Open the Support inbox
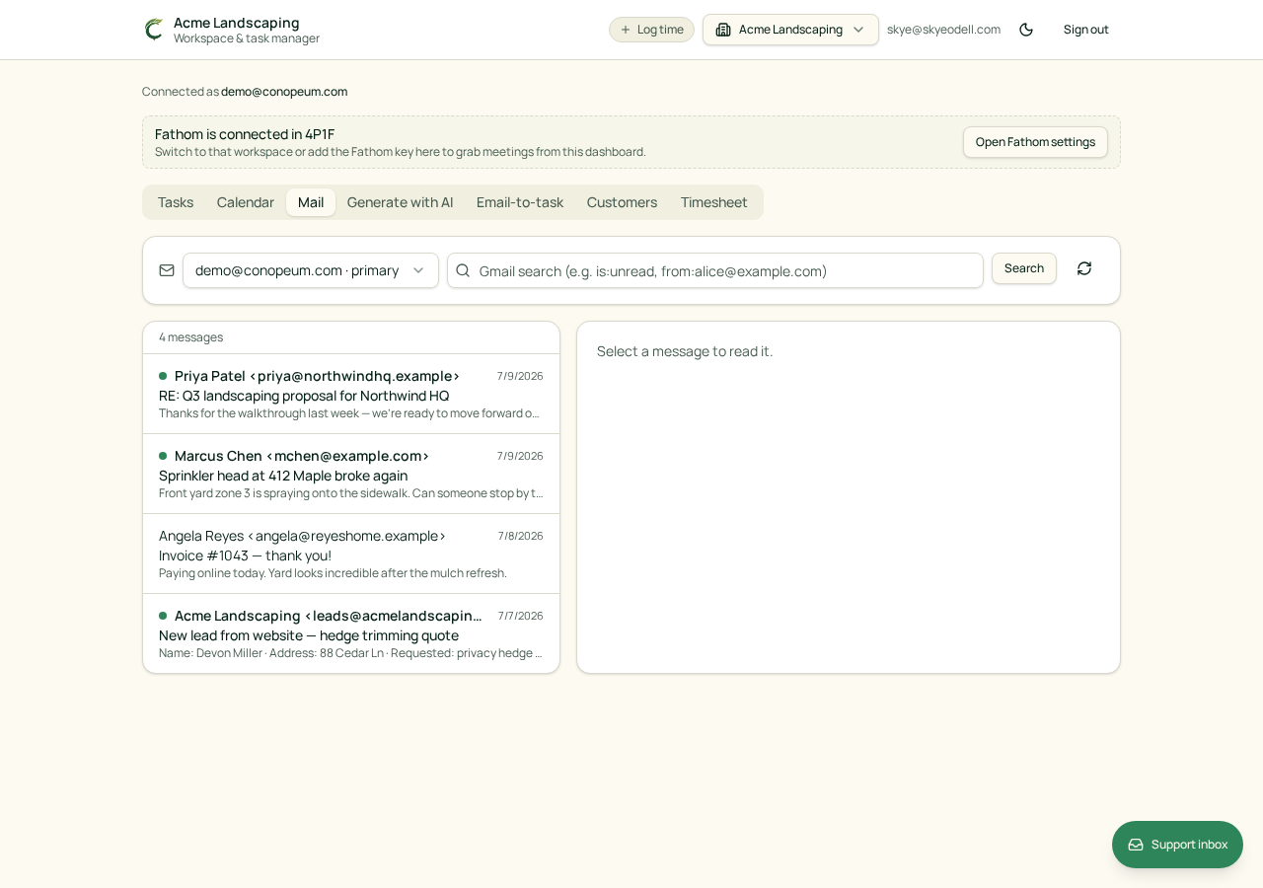This screenshot has height=888, width=1263. point(1177,845)
